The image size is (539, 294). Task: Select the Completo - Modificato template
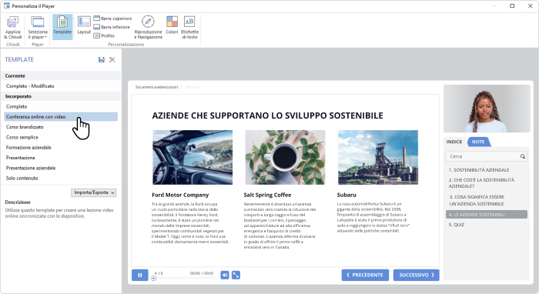pyautogui.click(x=61, y=86)
